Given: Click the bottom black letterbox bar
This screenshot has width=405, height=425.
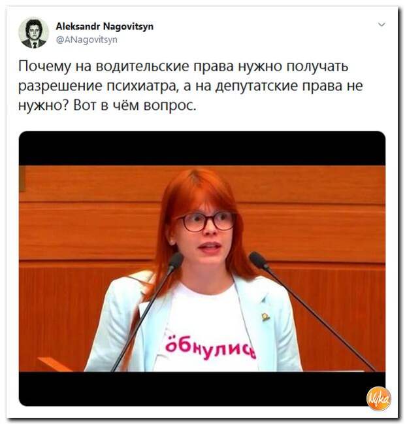Looking at the screenshot, I should (202, 388).
